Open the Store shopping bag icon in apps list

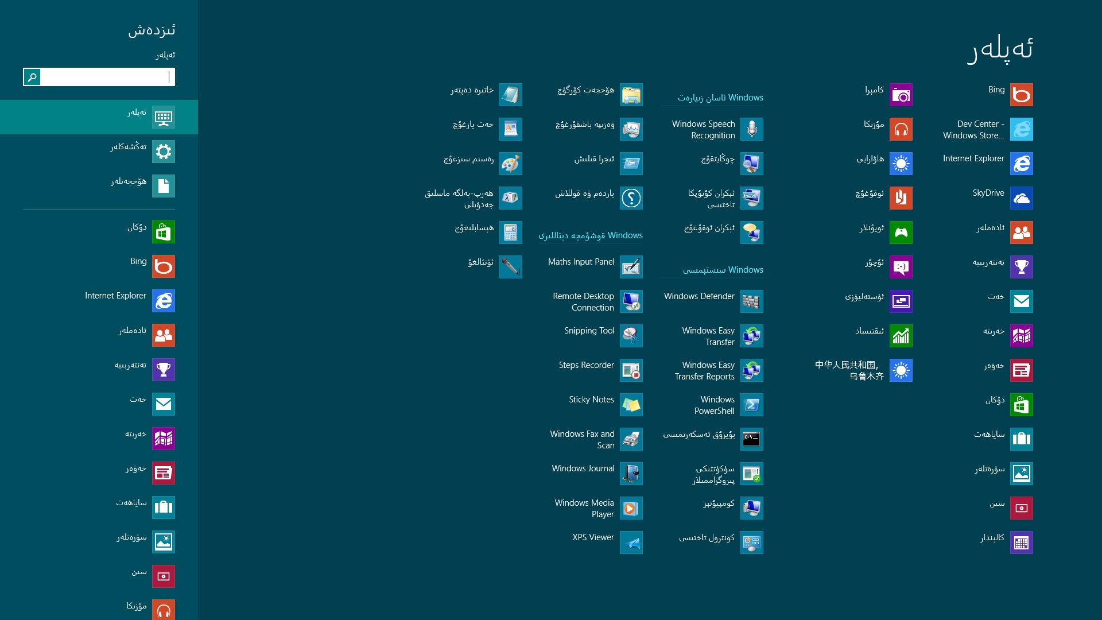1022,405
